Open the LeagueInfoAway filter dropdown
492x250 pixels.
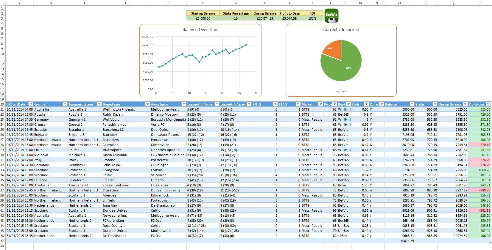tap(249, 104)
